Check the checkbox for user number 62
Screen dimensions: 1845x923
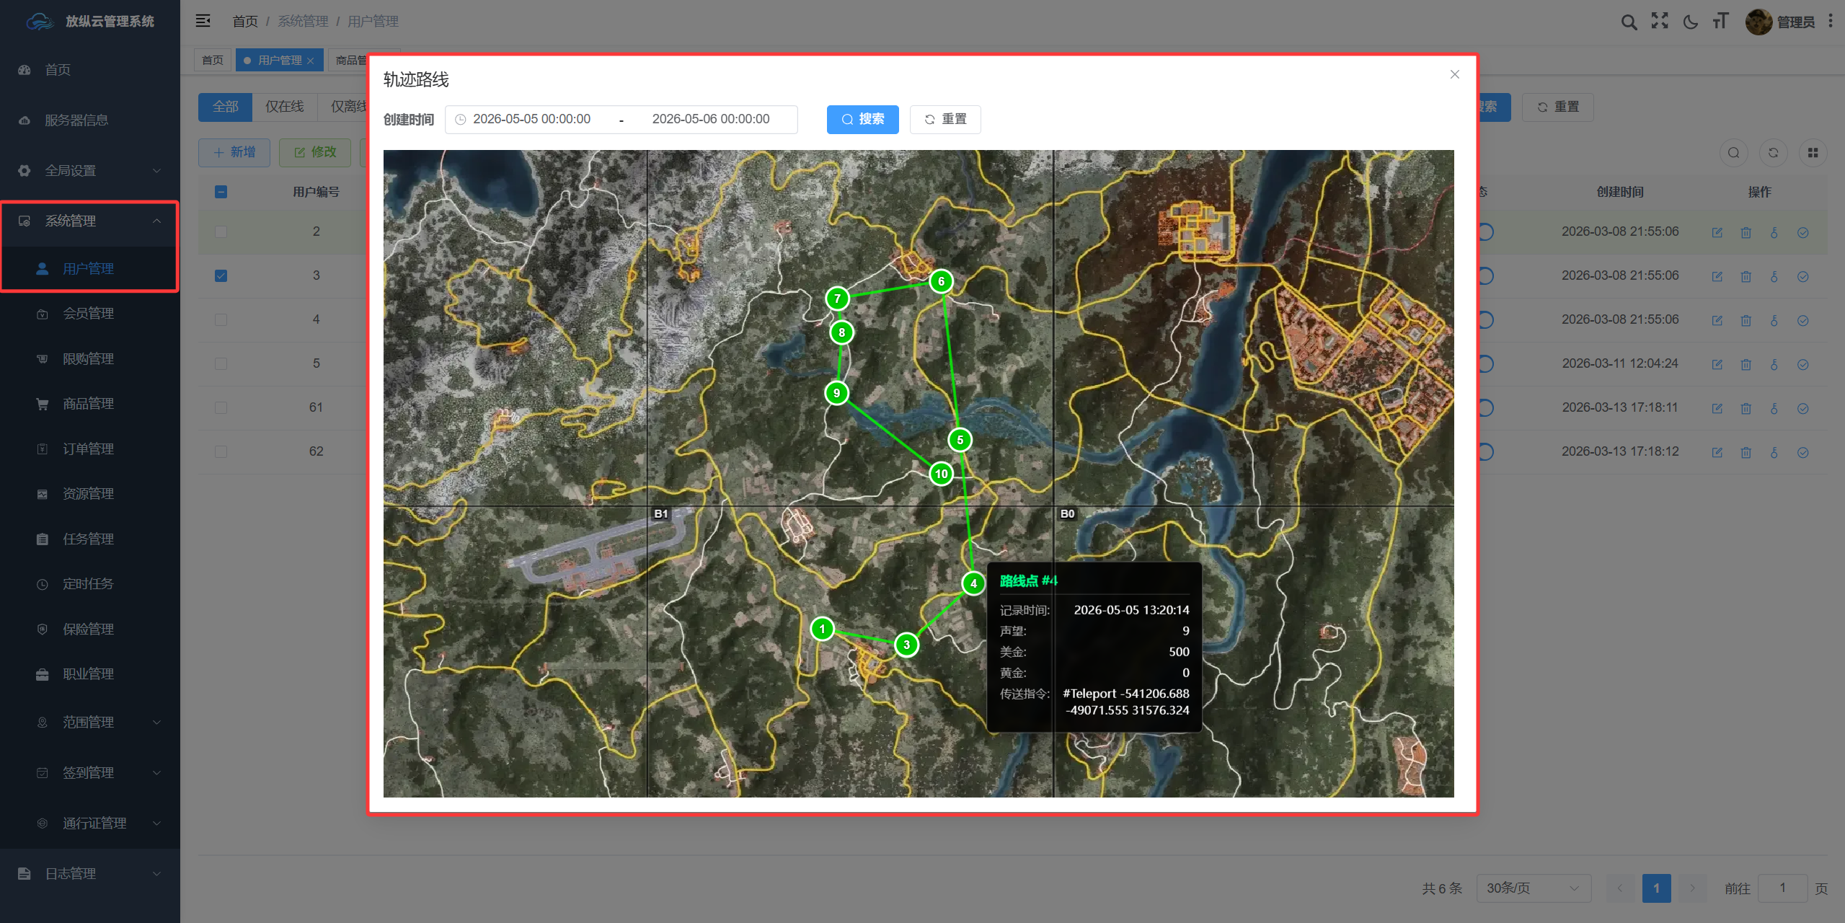point(221,452)
